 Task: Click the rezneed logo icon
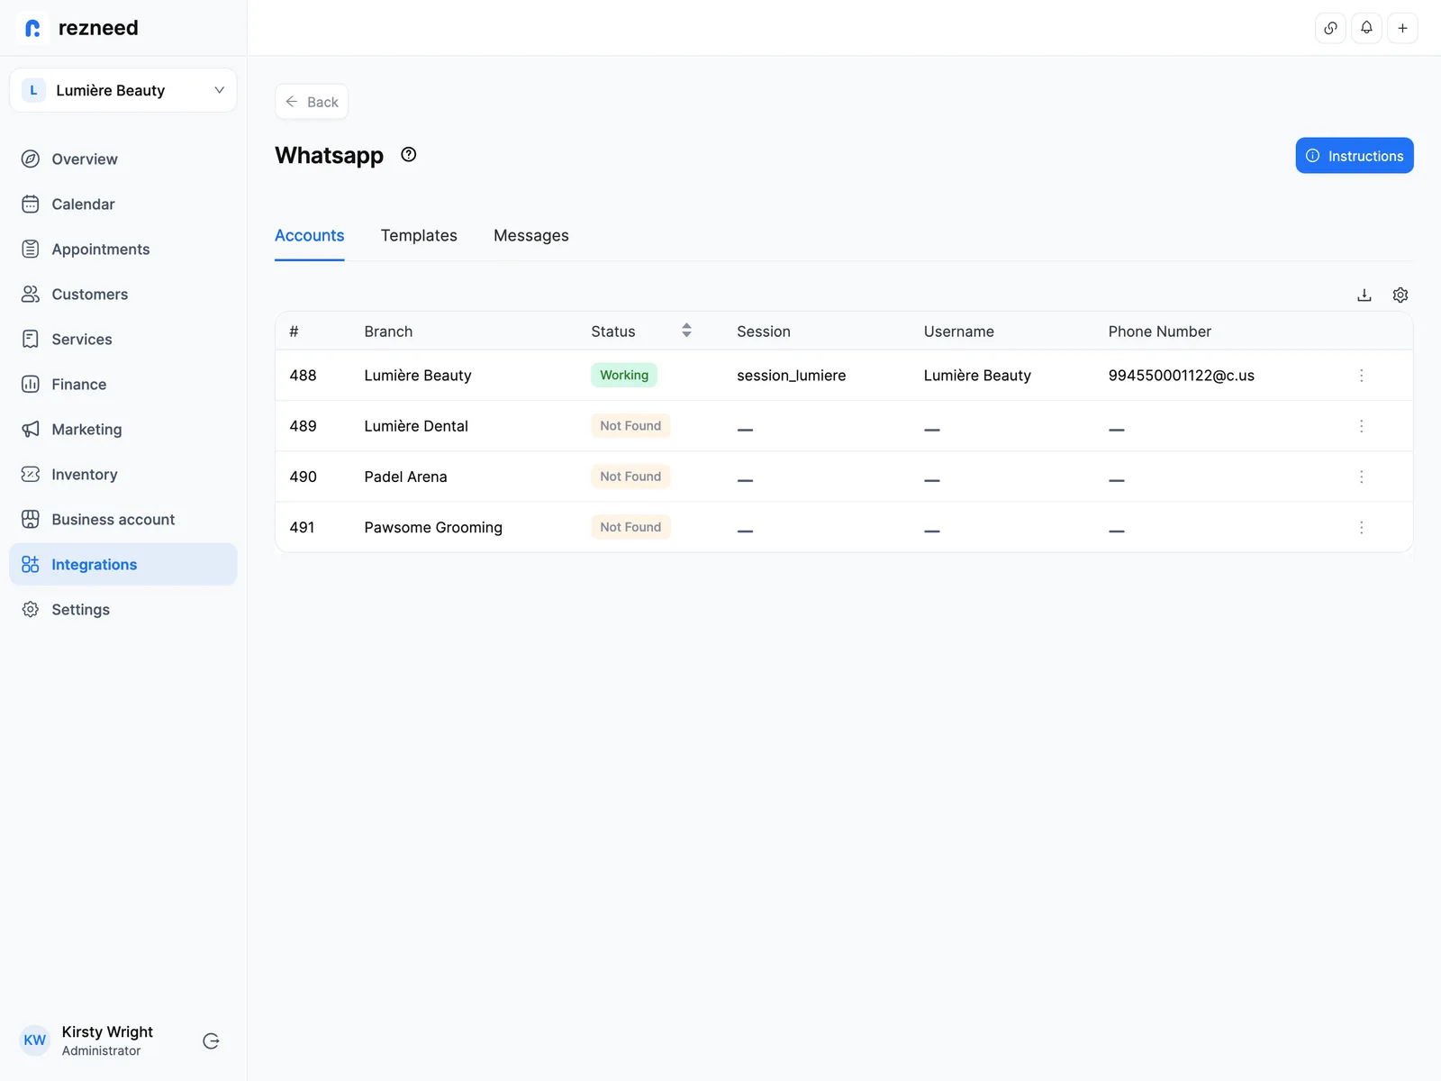click(x=33, y=28)
